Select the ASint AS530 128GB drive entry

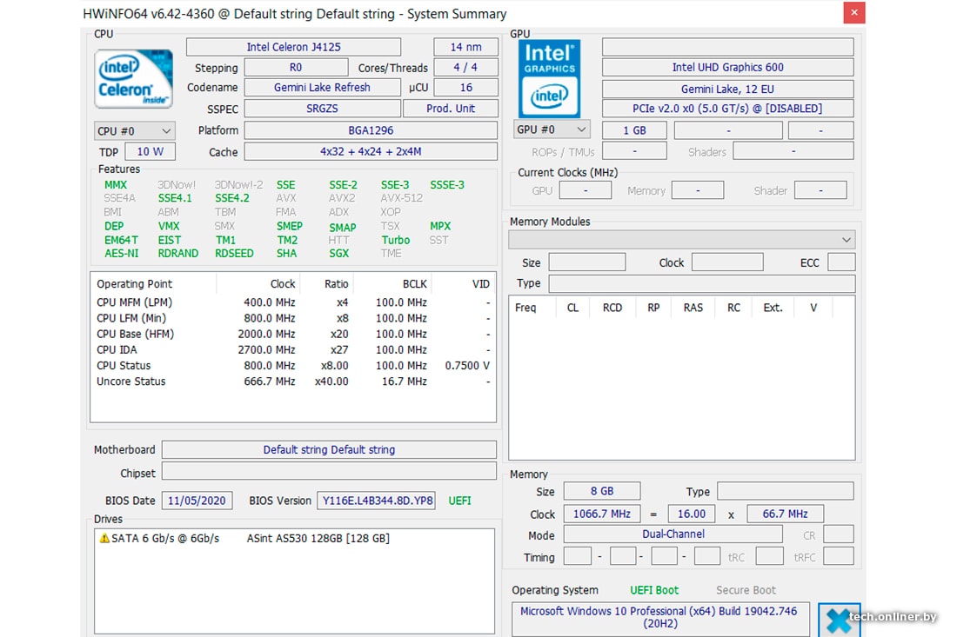tap(318, 539)
